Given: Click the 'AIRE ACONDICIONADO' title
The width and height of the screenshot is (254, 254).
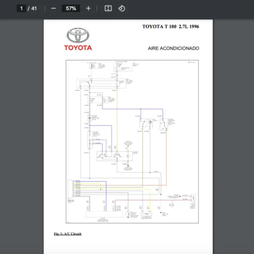Looking at the screenshot, I should [x=173, y=48].
